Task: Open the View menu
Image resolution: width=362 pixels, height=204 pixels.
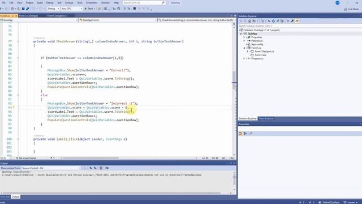Action: [x=20, y=3]
